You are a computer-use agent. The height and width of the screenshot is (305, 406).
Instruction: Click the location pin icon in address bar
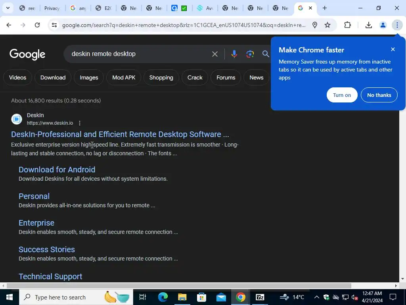pyautogui.click(x=314, y=25)
